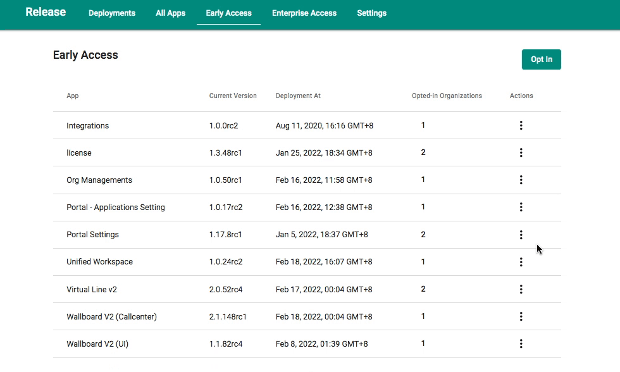Click version 1.0.24rc2
This screenshot has width=620, height=372.
226,262
